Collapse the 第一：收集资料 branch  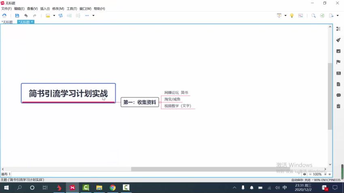pos(160,102)
